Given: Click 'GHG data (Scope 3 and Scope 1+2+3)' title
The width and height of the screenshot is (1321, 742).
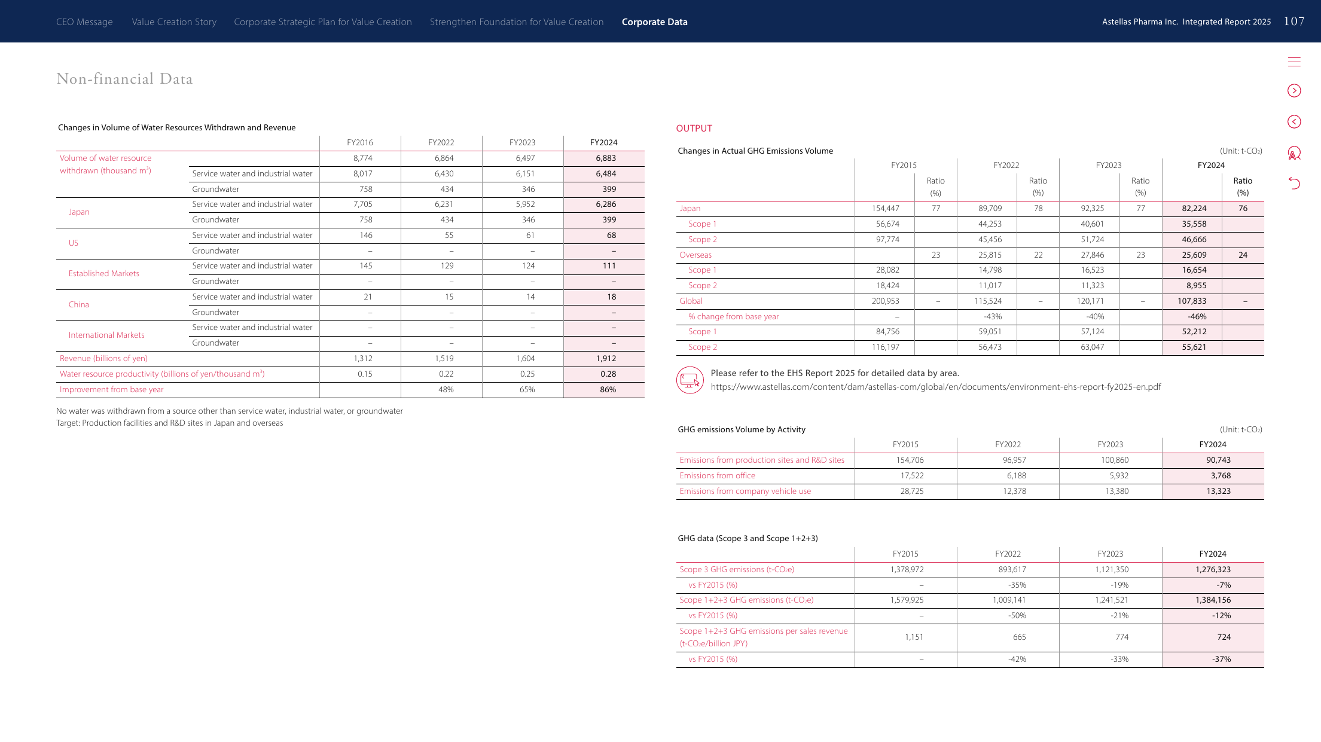Looking at the screenshot, I should pyautogui.click(x=748, y=539).
